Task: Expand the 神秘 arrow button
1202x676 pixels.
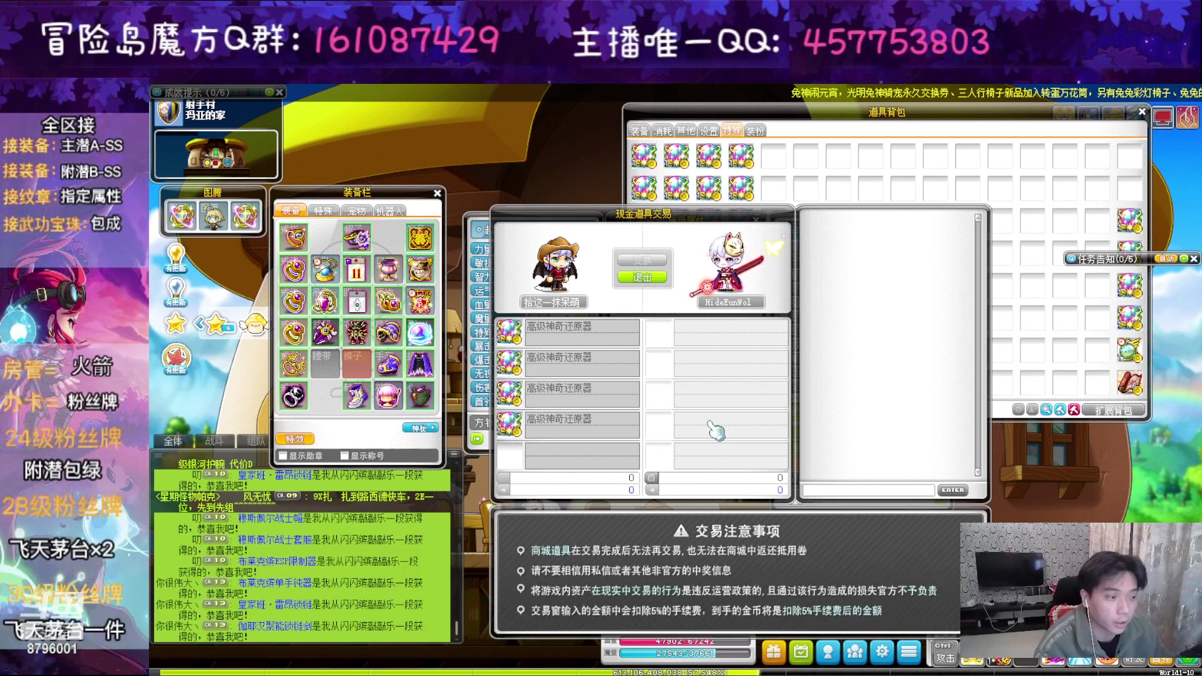Action: click(420, 428)
